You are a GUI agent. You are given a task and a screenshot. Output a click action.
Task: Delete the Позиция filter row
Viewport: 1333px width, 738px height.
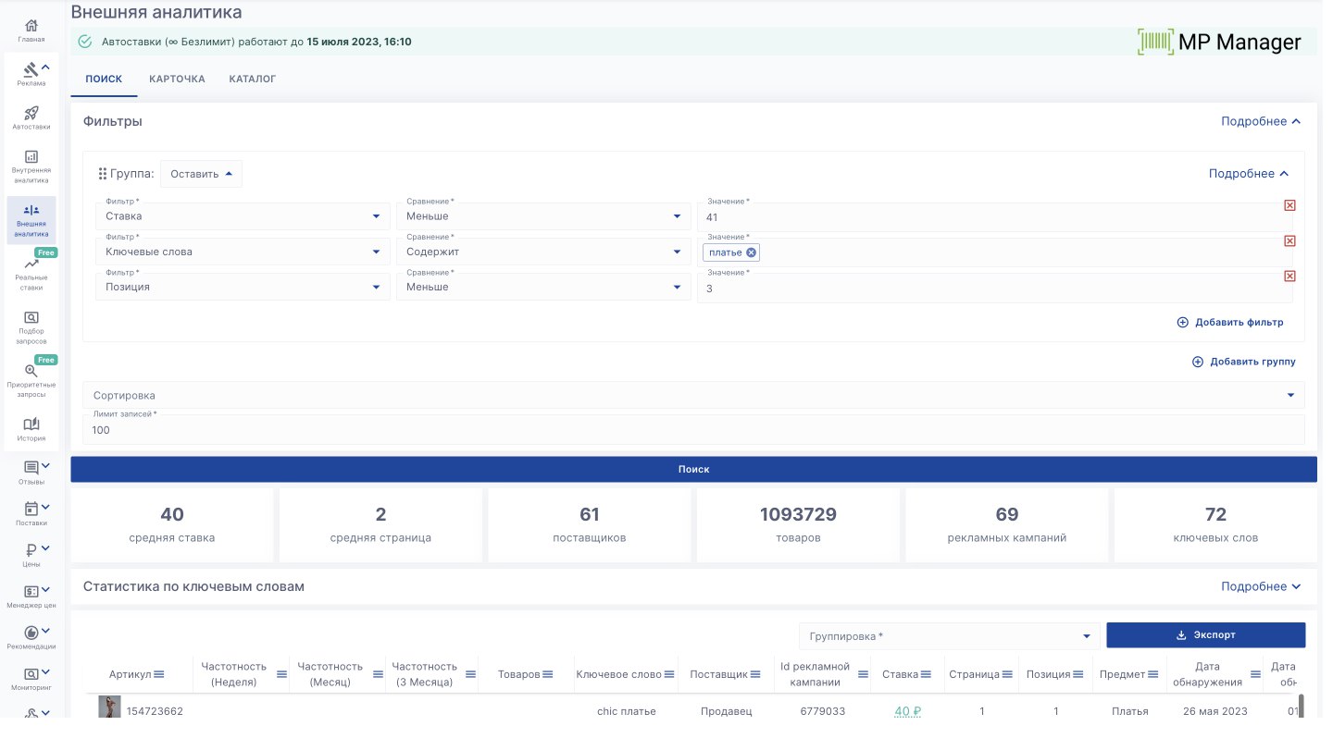pos(1289,276)
